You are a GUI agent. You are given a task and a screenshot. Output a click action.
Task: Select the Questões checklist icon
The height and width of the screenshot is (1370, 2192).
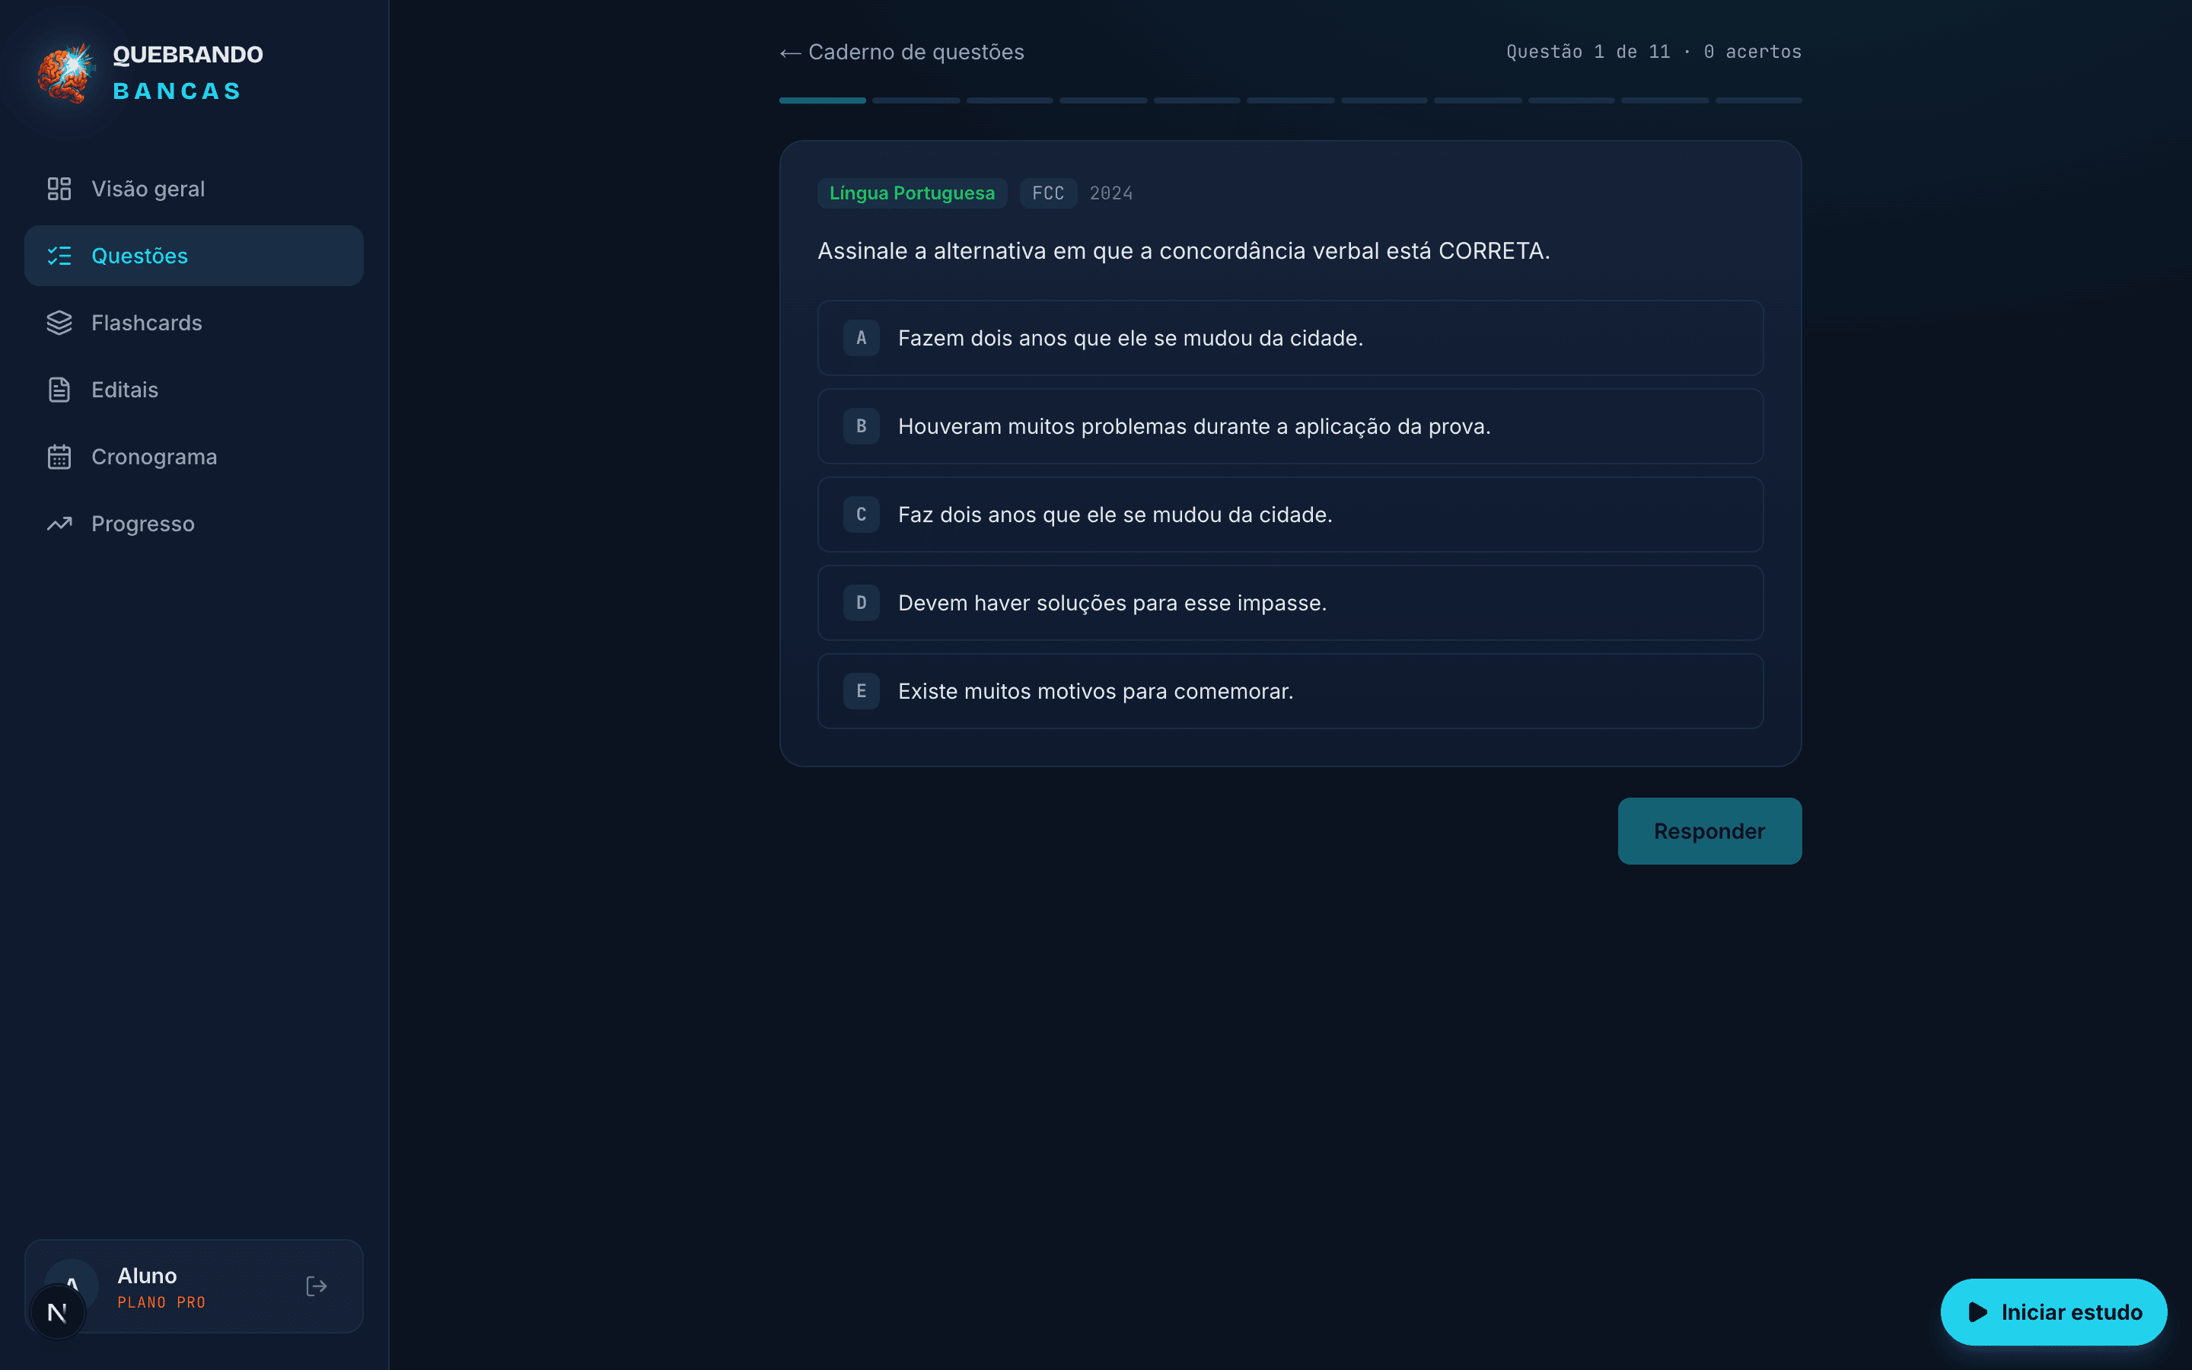point(59,256)
